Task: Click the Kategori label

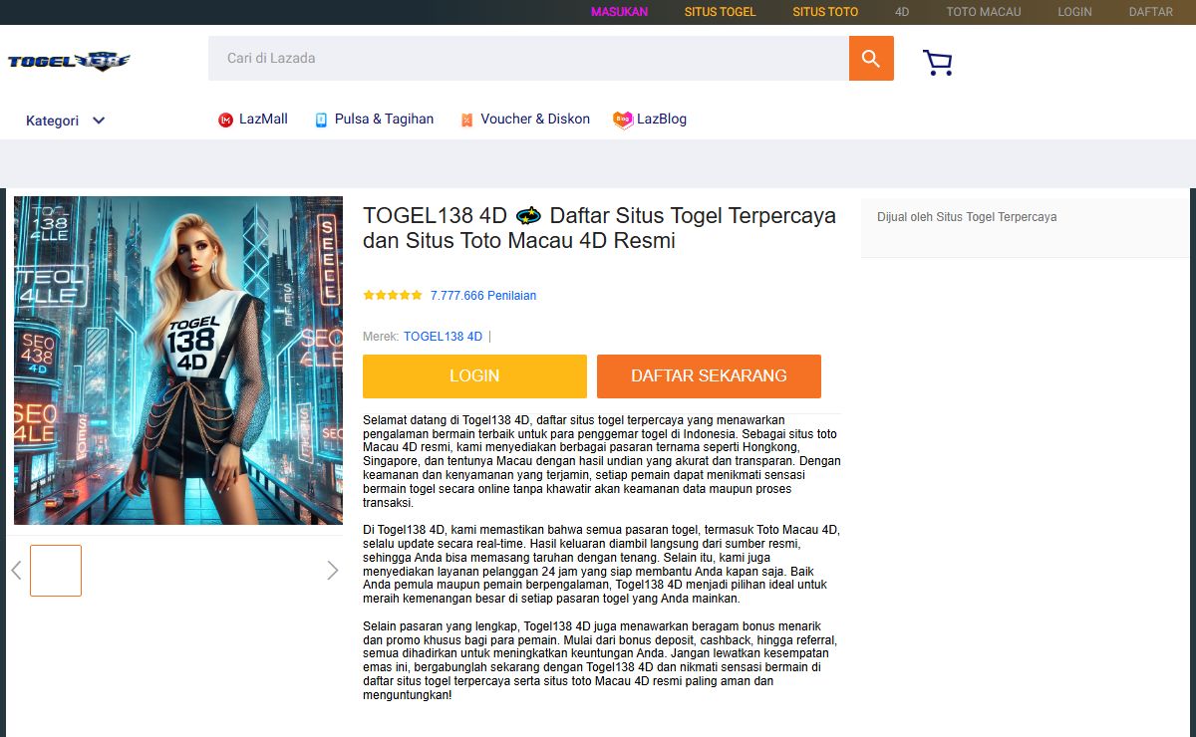Action: [52, 121]
